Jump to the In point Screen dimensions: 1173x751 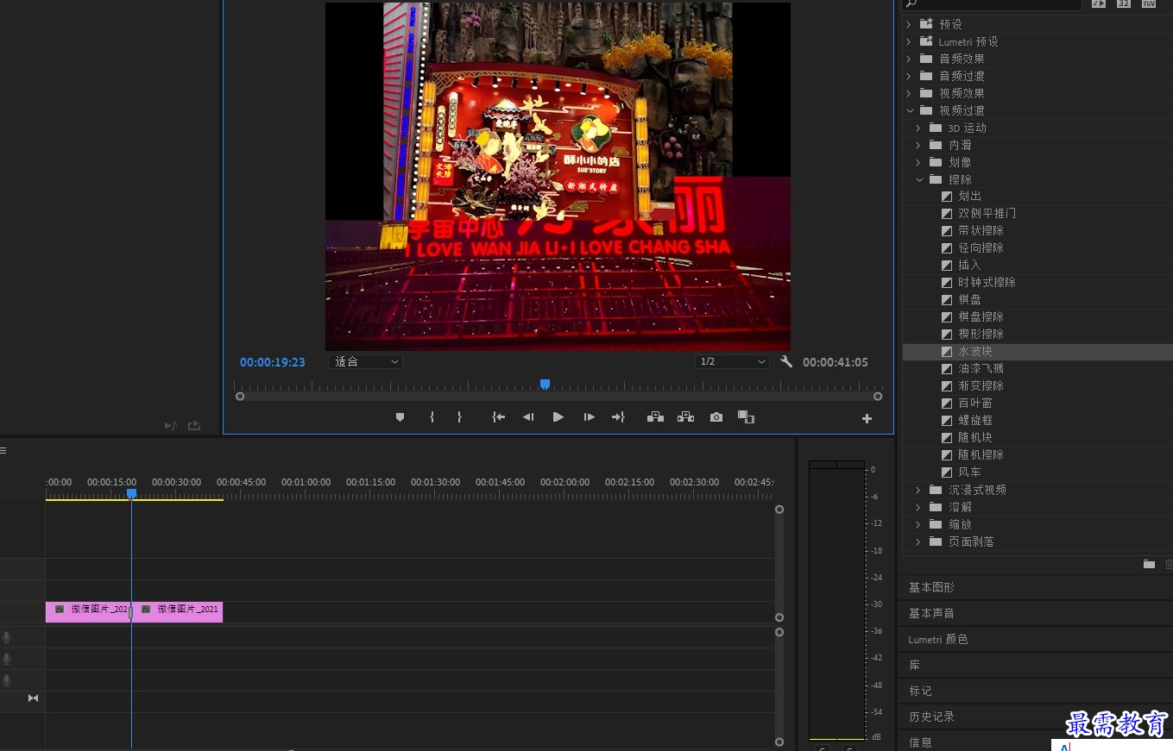tap(498, 417)
